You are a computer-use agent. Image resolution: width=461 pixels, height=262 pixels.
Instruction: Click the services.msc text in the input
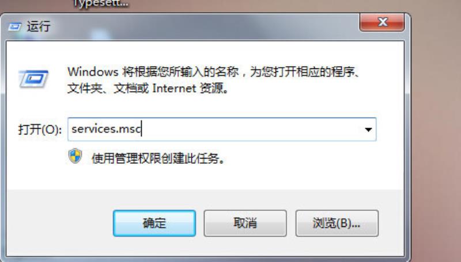point(106,129)
